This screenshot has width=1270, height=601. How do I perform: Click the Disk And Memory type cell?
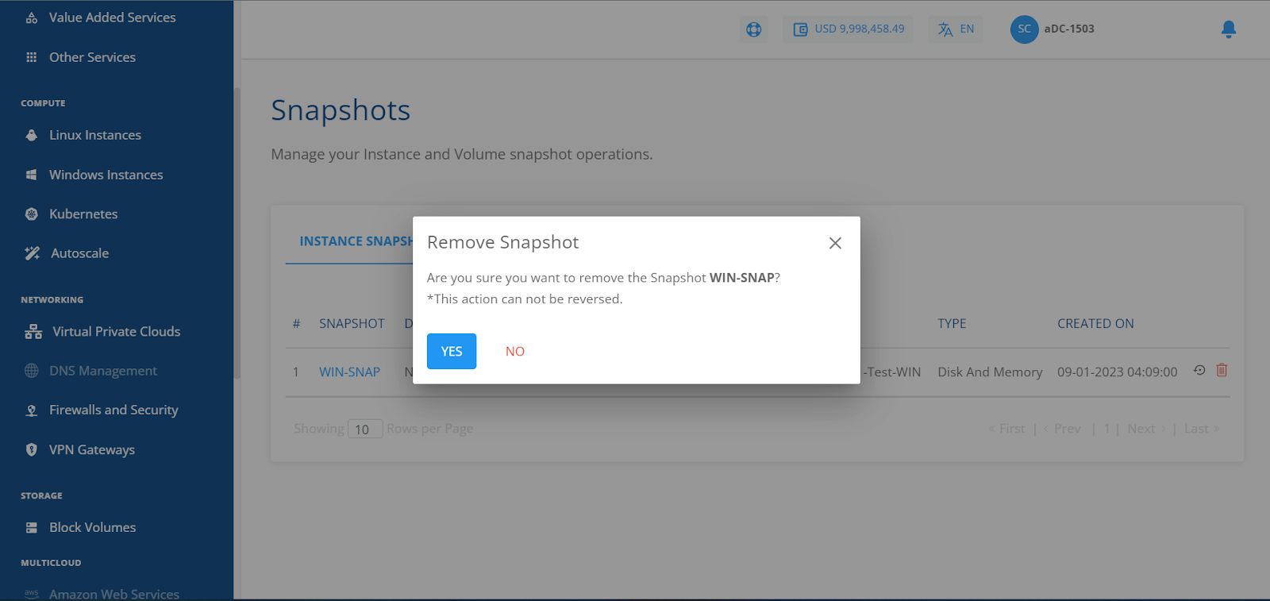click(990, 372)
